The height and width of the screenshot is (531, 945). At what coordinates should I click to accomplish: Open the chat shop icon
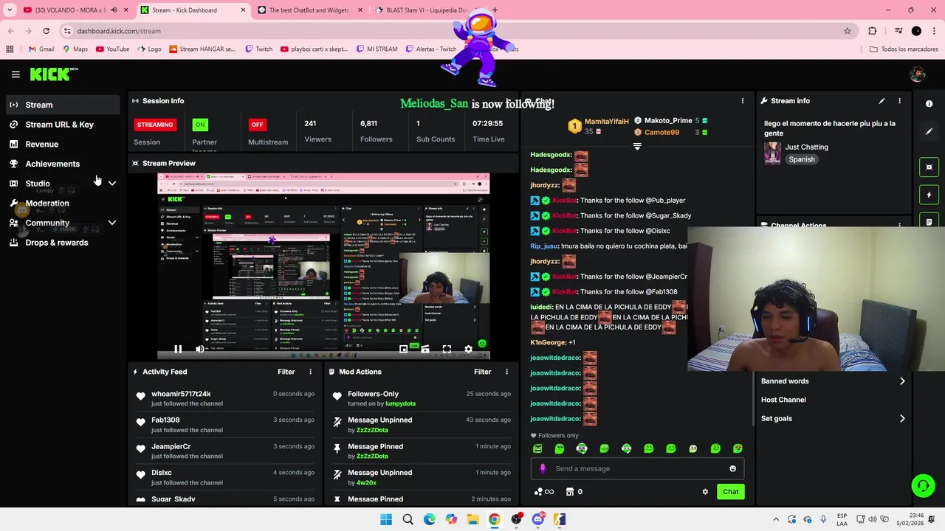click(570, 492)
